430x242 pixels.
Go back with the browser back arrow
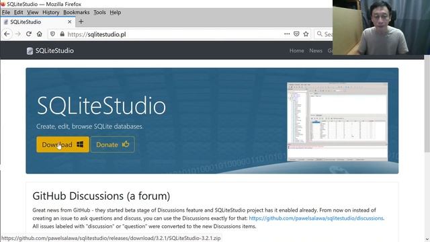point(7,34)
